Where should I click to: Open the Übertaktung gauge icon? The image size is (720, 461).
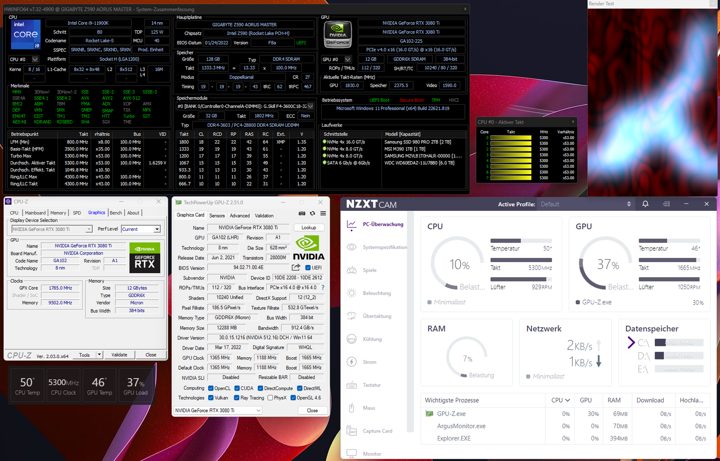point(351,316)
